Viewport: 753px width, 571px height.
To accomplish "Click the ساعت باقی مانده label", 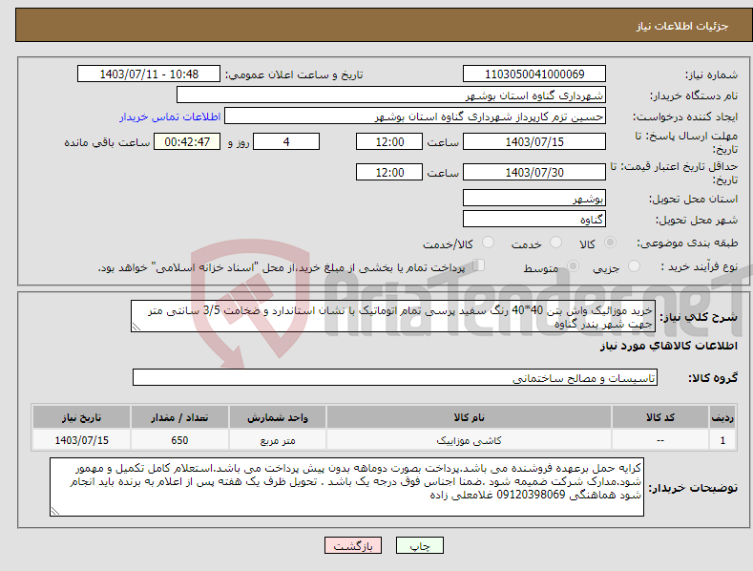I will (x=107, y=142).
